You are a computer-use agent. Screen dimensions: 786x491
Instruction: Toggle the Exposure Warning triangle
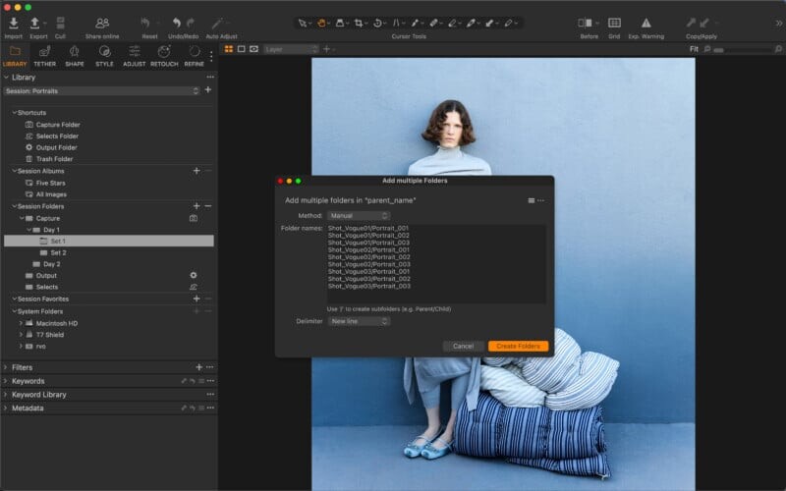pos(646,23)
